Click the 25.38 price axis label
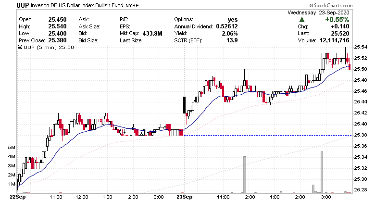The width and height of the screenshot is (375, 201). (361, 135)
